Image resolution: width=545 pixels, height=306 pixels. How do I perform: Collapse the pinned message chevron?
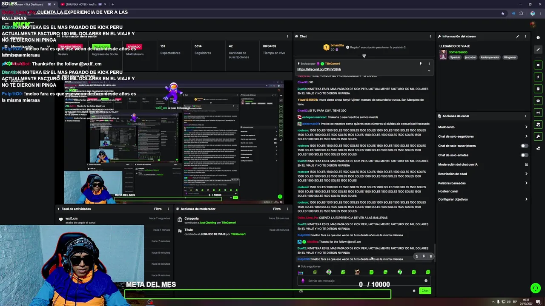(429, 70)
